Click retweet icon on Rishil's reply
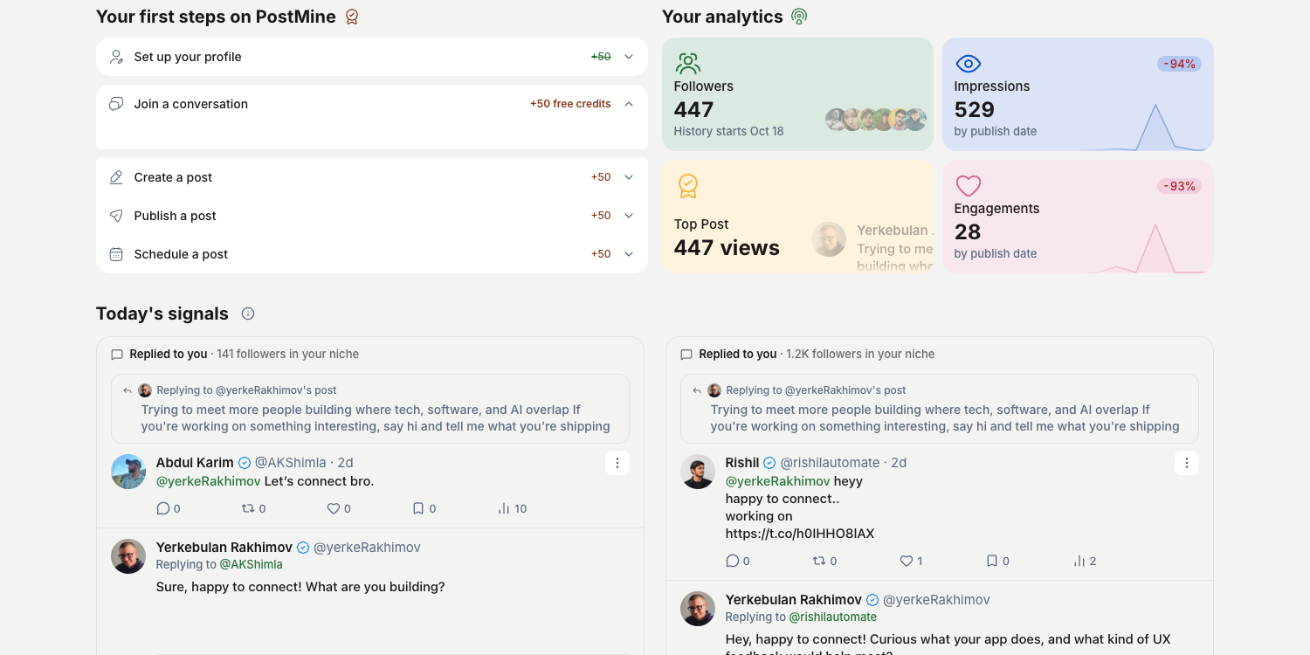 click(x=819, y=561)
